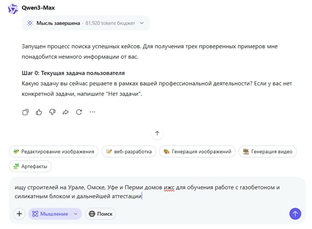Share the assistant's response
312x229 pixels.
click(66, 112)
